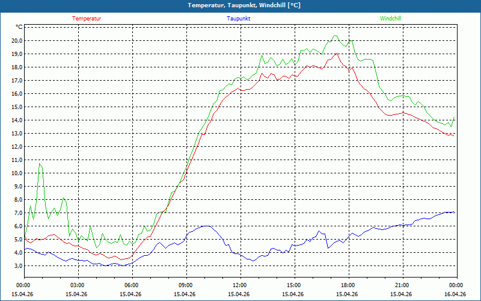Click the "12,0" y-axis value
Image resolution: width=481 pixels, height=301 pixels.
click(17, 146)
